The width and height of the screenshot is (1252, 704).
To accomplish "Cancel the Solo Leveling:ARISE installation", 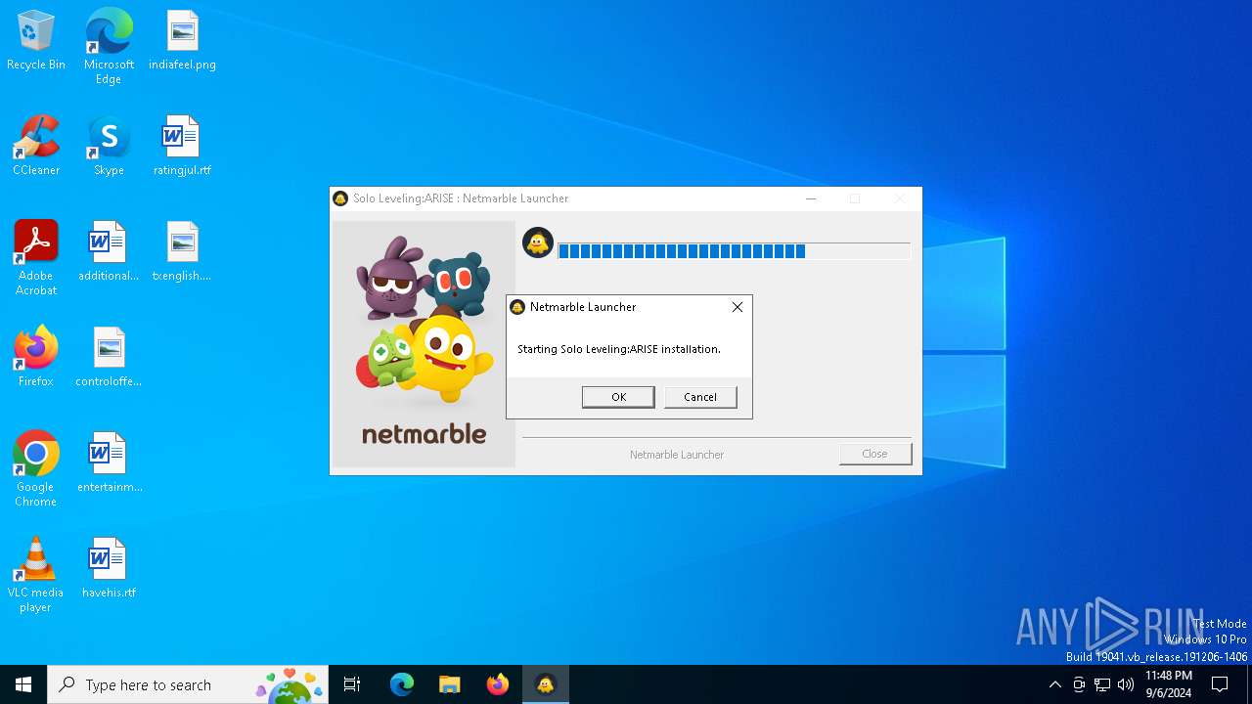I will pos(700,397).
